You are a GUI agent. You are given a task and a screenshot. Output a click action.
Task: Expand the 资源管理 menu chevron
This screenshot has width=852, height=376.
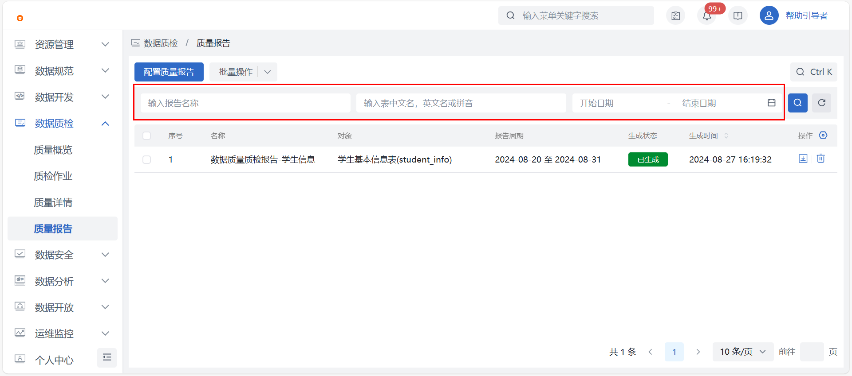(x=105, y=44)
